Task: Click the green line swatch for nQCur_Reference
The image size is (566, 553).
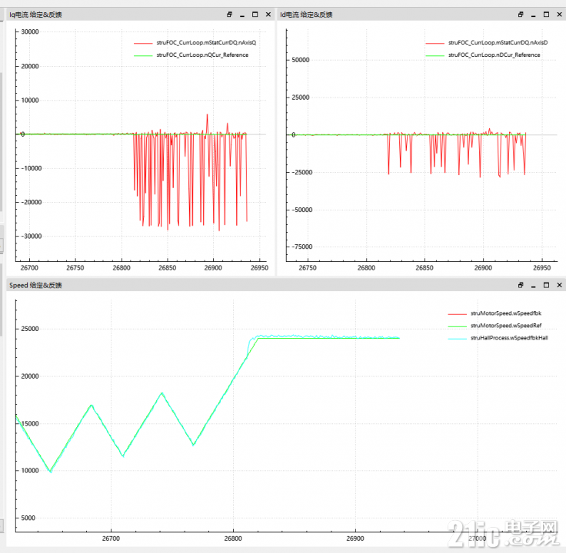Action: pos(143,55)
